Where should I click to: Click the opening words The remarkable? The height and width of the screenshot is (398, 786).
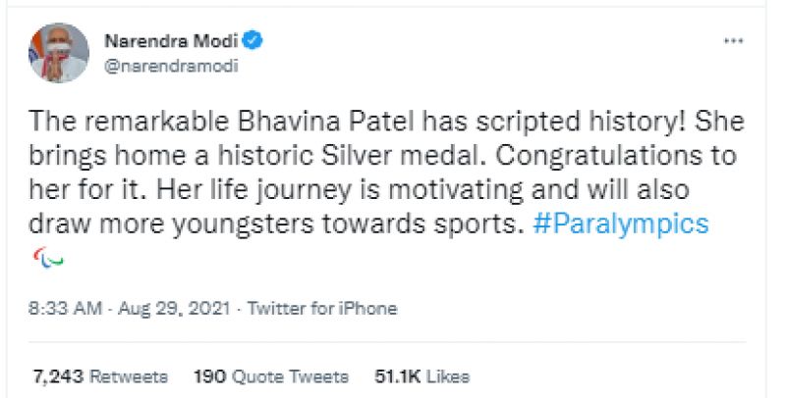click(104, 121)
